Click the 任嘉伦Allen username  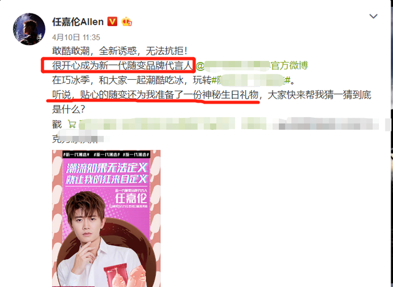(78, 22)
